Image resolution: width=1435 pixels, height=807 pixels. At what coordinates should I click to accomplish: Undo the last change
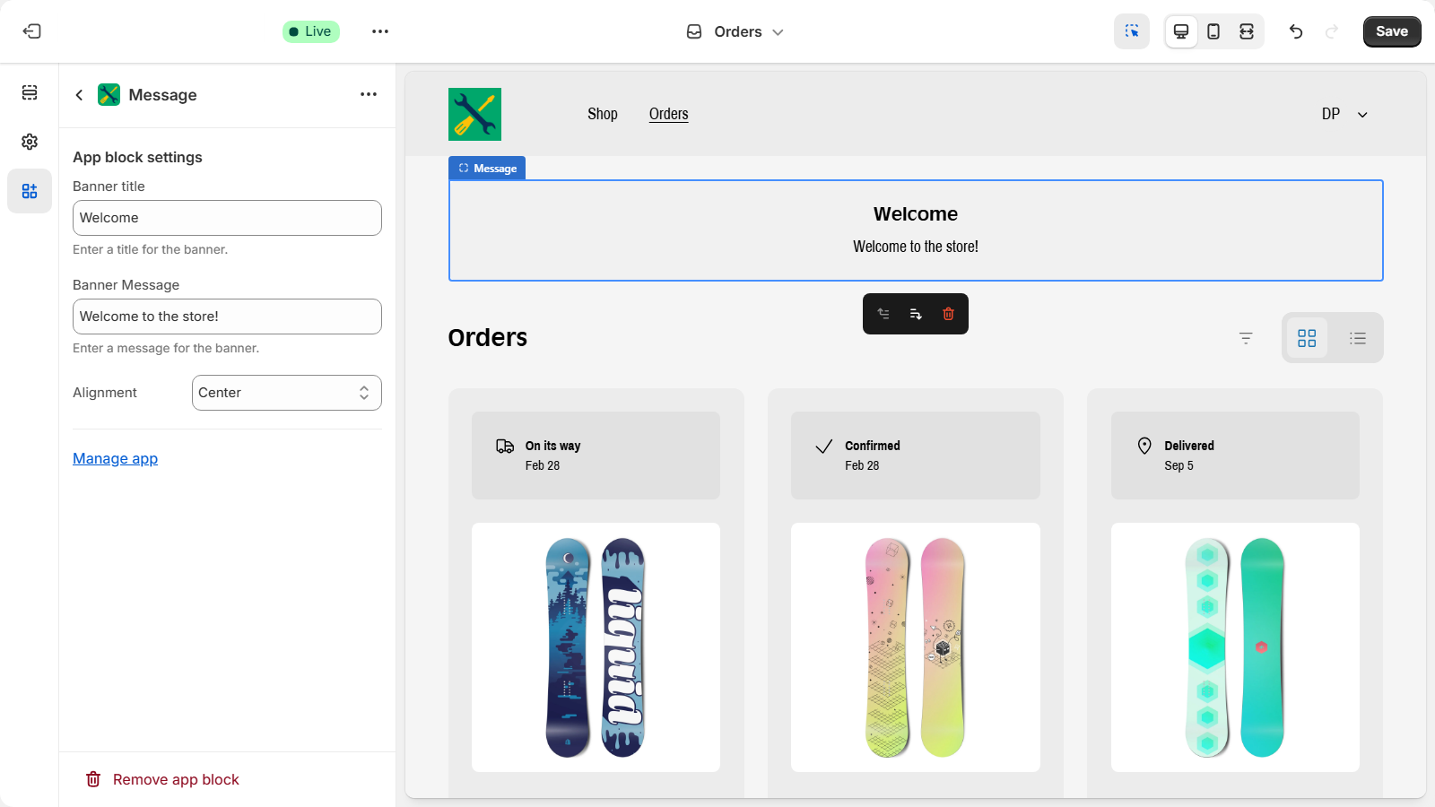coord(1295,31)
